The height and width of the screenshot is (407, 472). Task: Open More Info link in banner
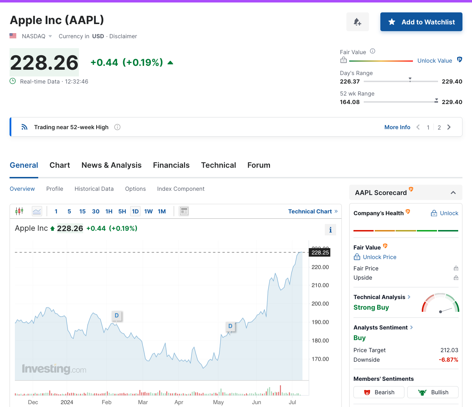(x=397, y=127)
